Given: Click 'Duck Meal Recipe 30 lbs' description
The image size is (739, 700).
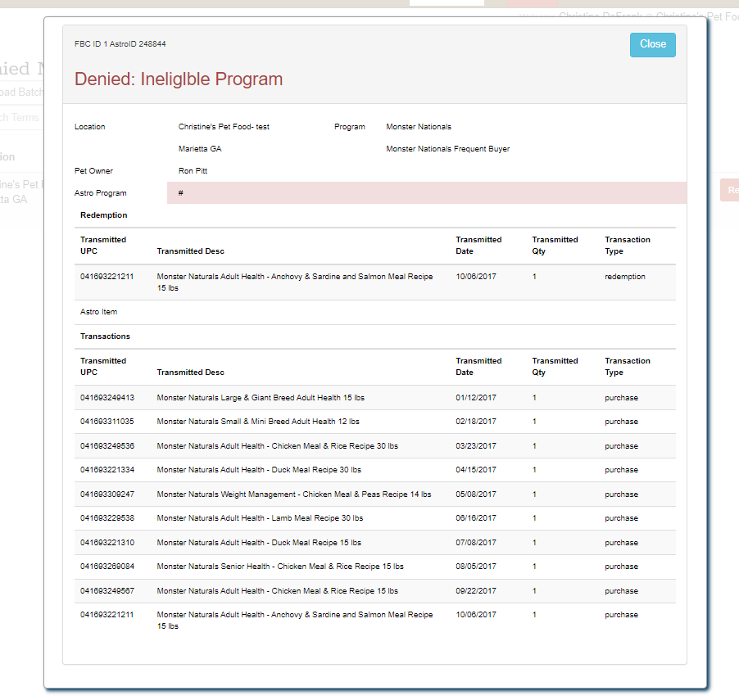Looking at the screenshot, I should tap(259, 470).
